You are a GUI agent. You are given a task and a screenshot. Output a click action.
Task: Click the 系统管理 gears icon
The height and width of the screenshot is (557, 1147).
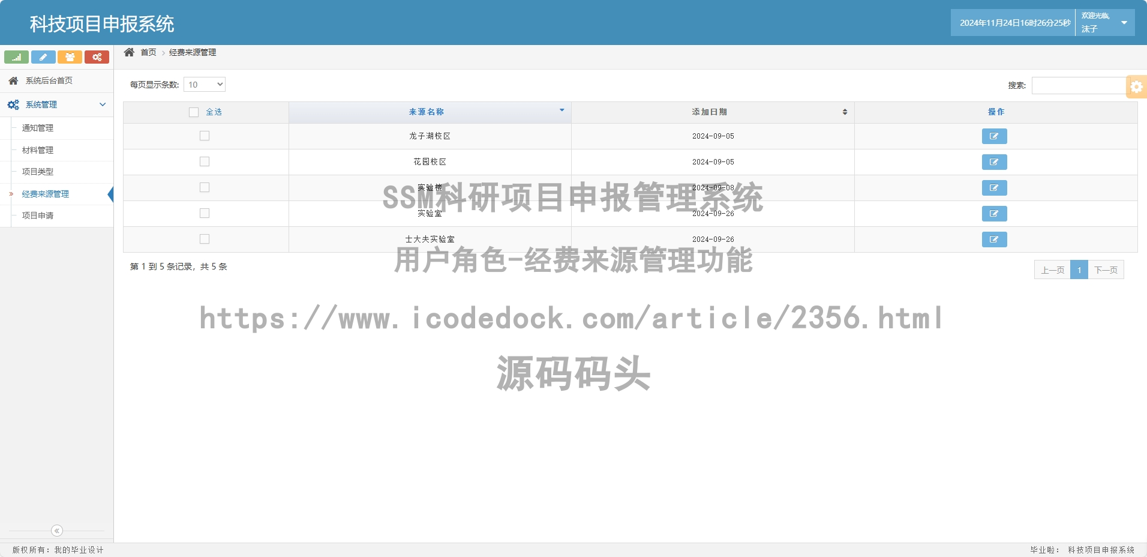click(x=13, y=104)
